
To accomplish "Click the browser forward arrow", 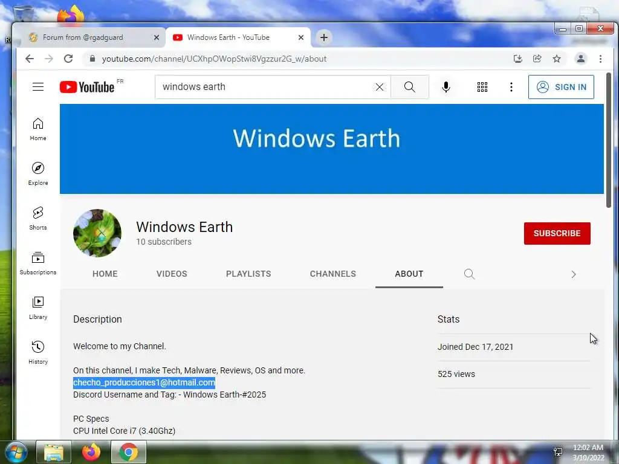I will (49, 59).
